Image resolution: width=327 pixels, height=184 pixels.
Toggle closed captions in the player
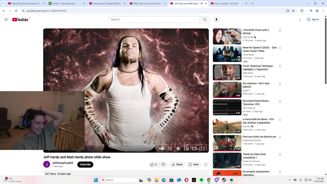170,148
